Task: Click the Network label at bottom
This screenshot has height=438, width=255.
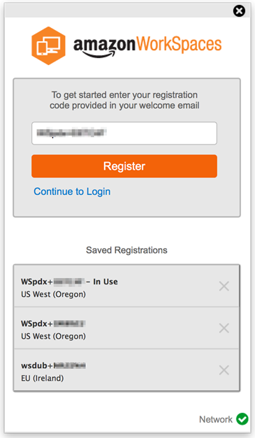Action: [216, 419]
